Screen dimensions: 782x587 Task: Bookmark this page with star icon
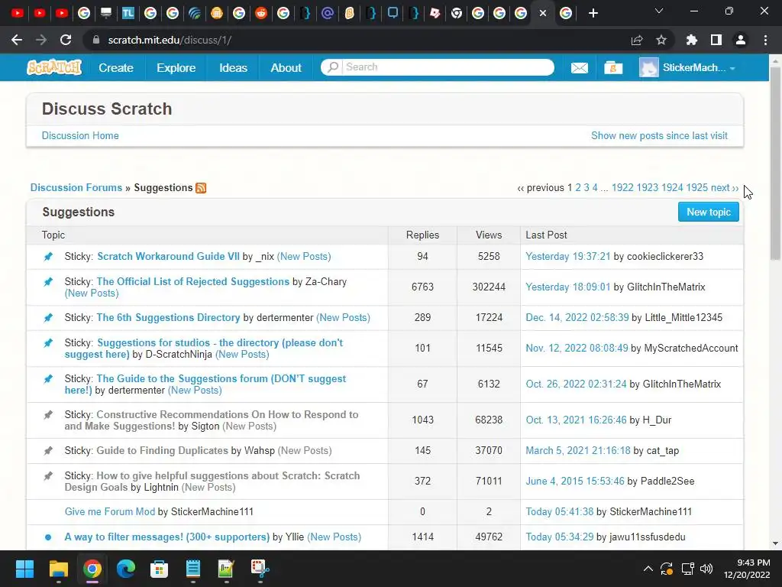[x=661, y=40]
